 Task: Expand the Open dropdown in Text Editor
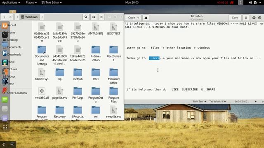click(x=133, y=18)
